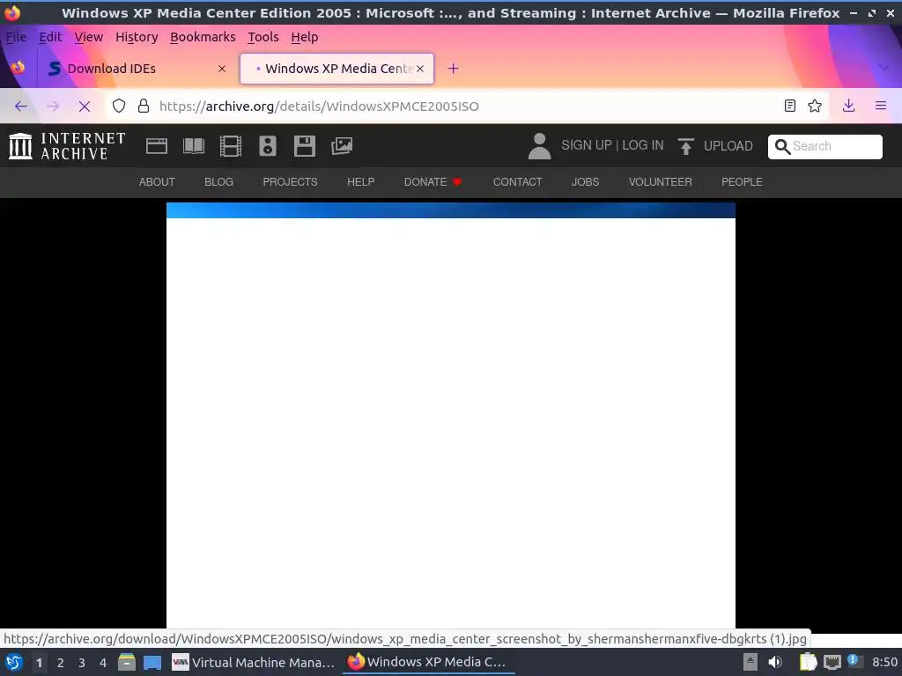
Task: Open the Internet Archive home logo
Action: coord(67,146)
